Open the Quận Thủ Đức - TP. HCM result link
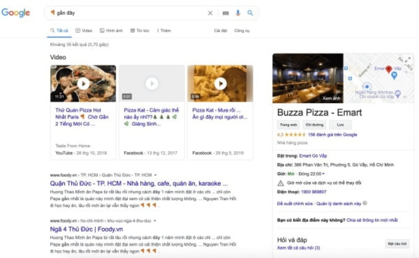This screenshot has height=258, width=419. pyautogui.click(x=139, y=184)
